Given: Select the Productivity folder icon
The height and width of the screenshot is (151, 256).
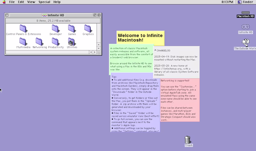Looking at the screenshot, I should pos(55,42).
